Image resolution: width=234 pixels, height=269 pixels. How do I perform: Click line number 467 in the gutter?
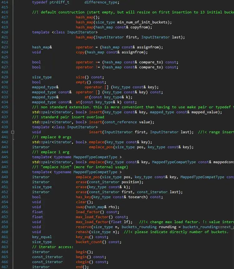click(x=5, y=267)
